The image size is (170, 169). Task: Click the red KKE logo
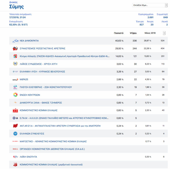15,110
